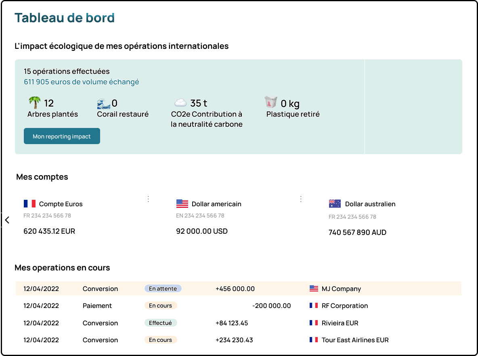Screen dimensions: 478x356
Task: Go to previous accounts with left chevron
Action: pos(7,220)
